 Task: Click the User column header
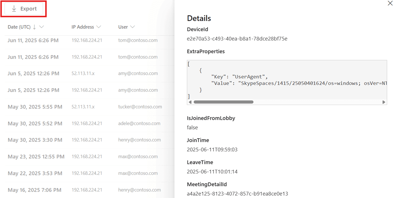(123, 27)
